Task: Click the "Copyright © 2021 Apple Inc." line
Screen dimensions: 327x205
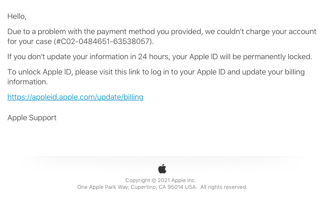Action: coord(161,180)
